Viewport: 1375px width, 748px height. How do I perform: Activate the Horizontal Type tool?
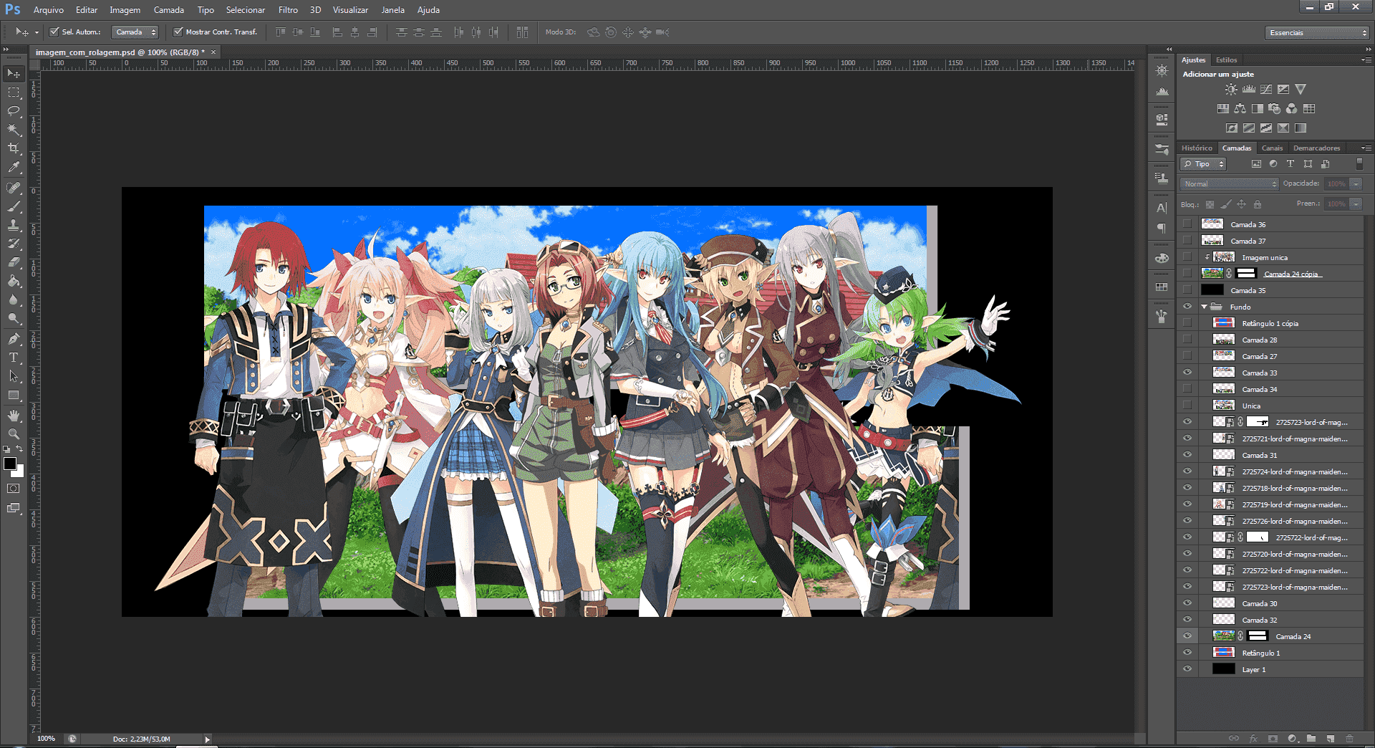pyautogui.click(x=14, y=358)
